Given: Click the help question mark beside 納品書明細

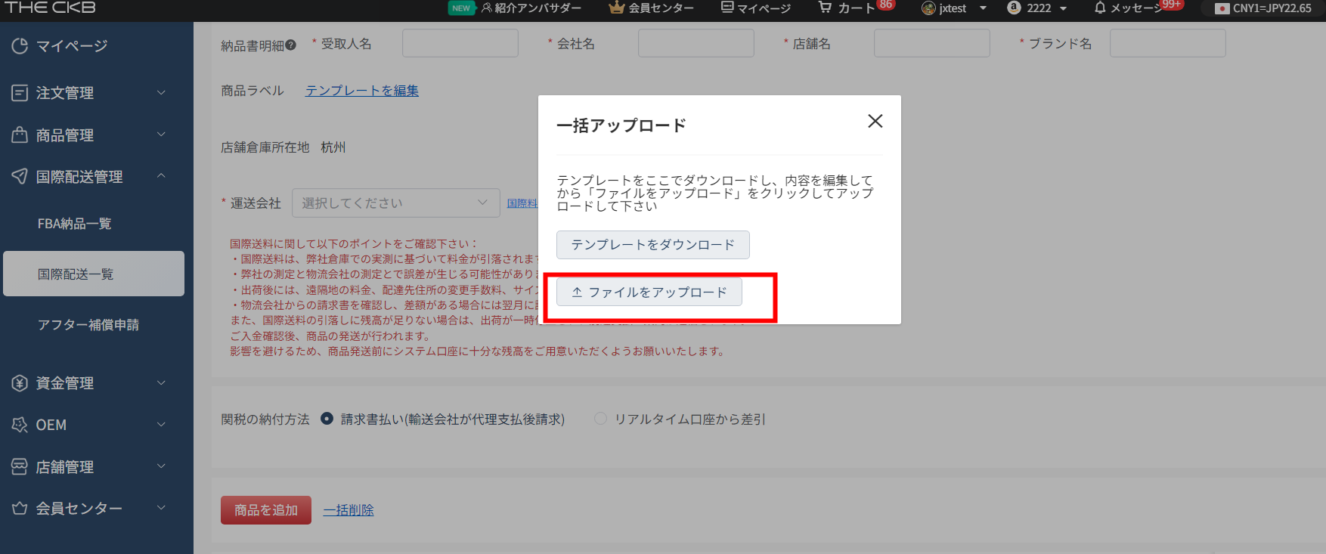Looking at the screenshot, I should click(291, 45).
